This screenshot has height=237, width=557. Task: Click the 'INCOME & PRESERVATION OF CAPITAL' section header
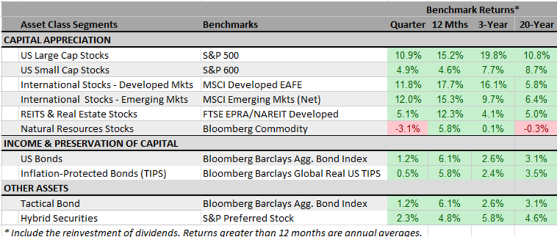(91, 144)
